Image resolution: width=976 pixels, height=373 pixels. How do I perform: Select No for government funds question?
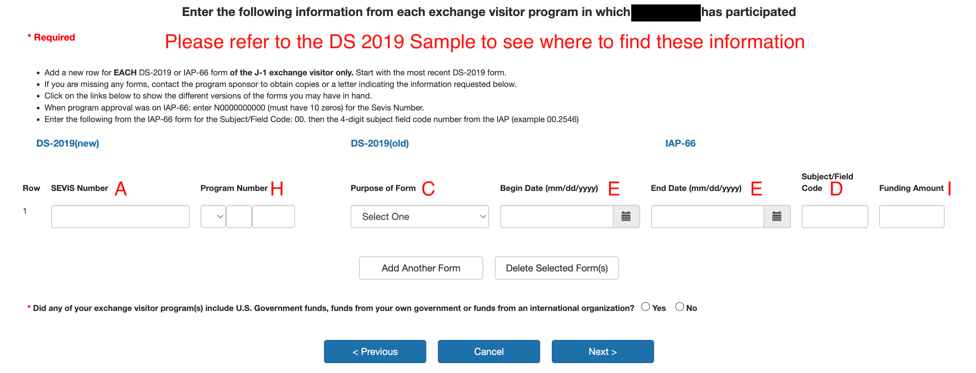click(x=679, y=307)
